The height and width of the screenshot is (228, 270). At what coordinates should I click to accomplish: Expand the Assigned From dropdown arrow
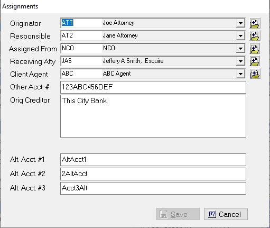[x=240, y=49]
